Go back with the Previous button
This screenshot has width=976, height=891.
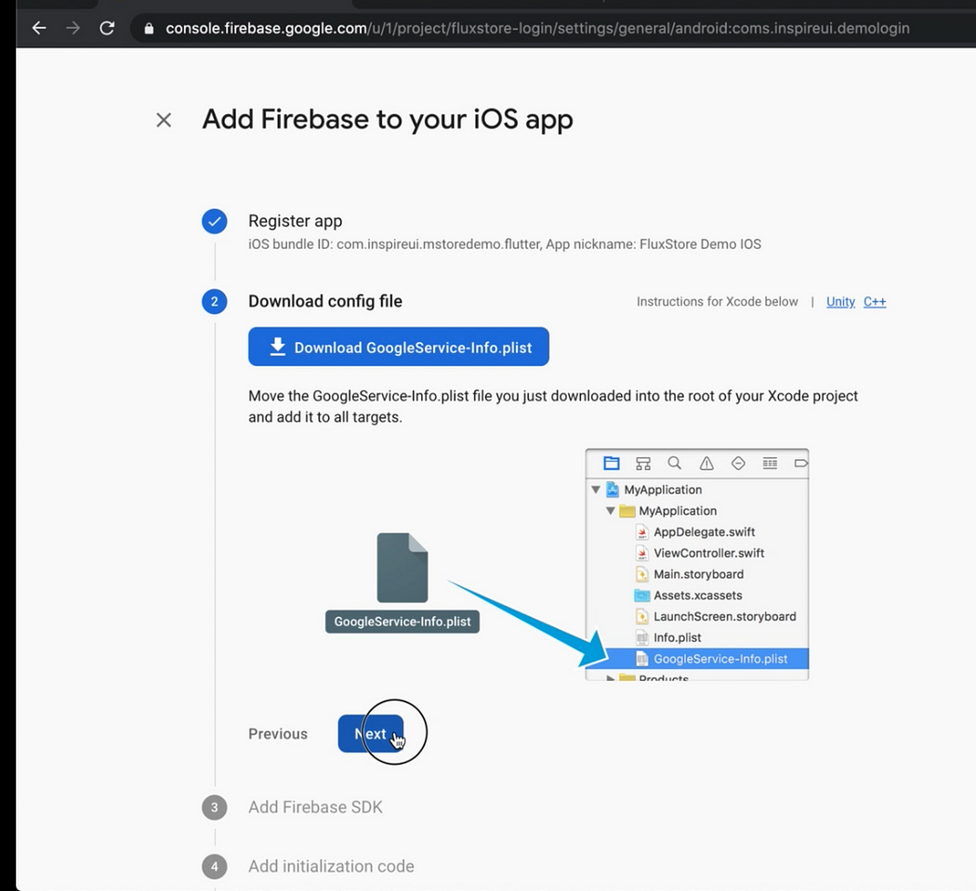(278, 734)
